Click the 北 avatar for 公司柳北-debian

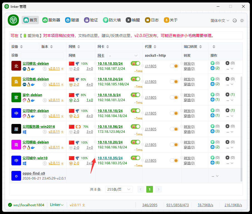(16, 66)
